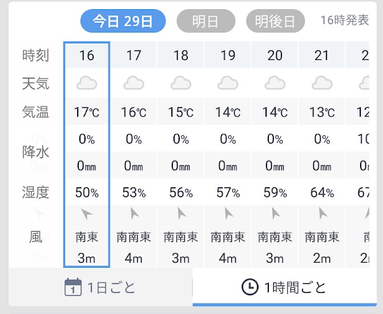Click the cloudy weather icon at 17 o'clock
The width and height of the screenshot is (383, 314).
point(134,84)
